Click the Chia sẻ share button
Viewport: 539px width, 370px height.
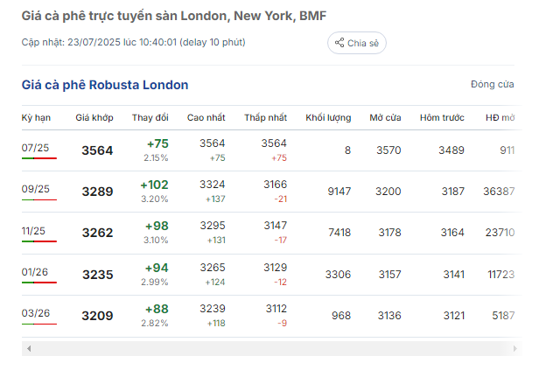(356, 43)
